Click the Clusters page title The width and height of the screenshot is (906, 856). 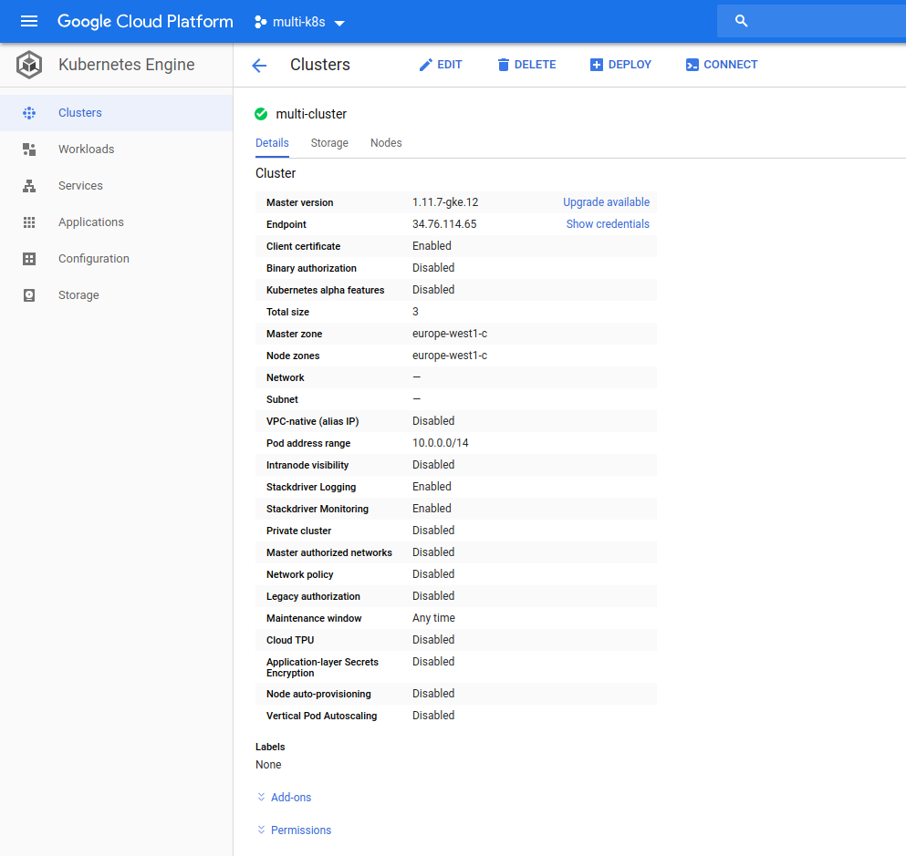tap(320, 65)
